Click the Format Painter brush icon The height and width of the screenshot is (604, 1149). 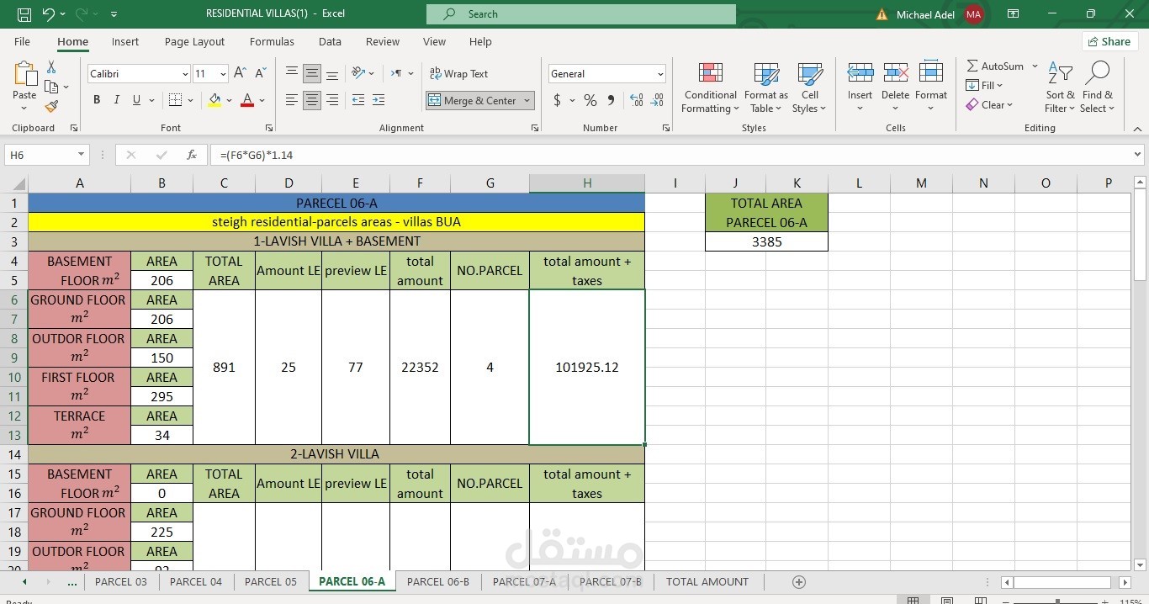(x=51, y=107)
